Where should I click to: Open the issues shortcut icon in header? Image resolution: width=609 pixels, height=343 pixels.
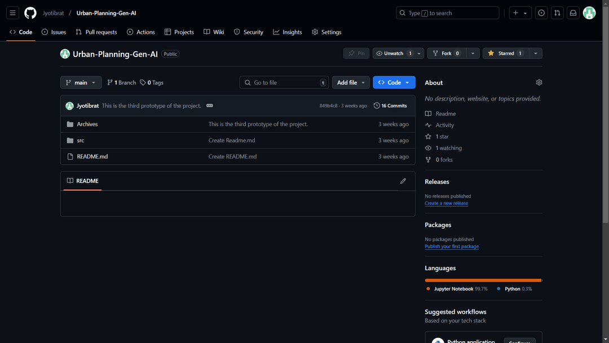click(x=541, y=13)
